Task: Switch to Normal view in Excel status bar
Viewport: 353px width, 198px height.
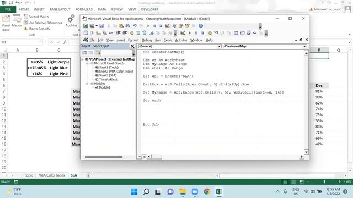Action: [285, 182]
